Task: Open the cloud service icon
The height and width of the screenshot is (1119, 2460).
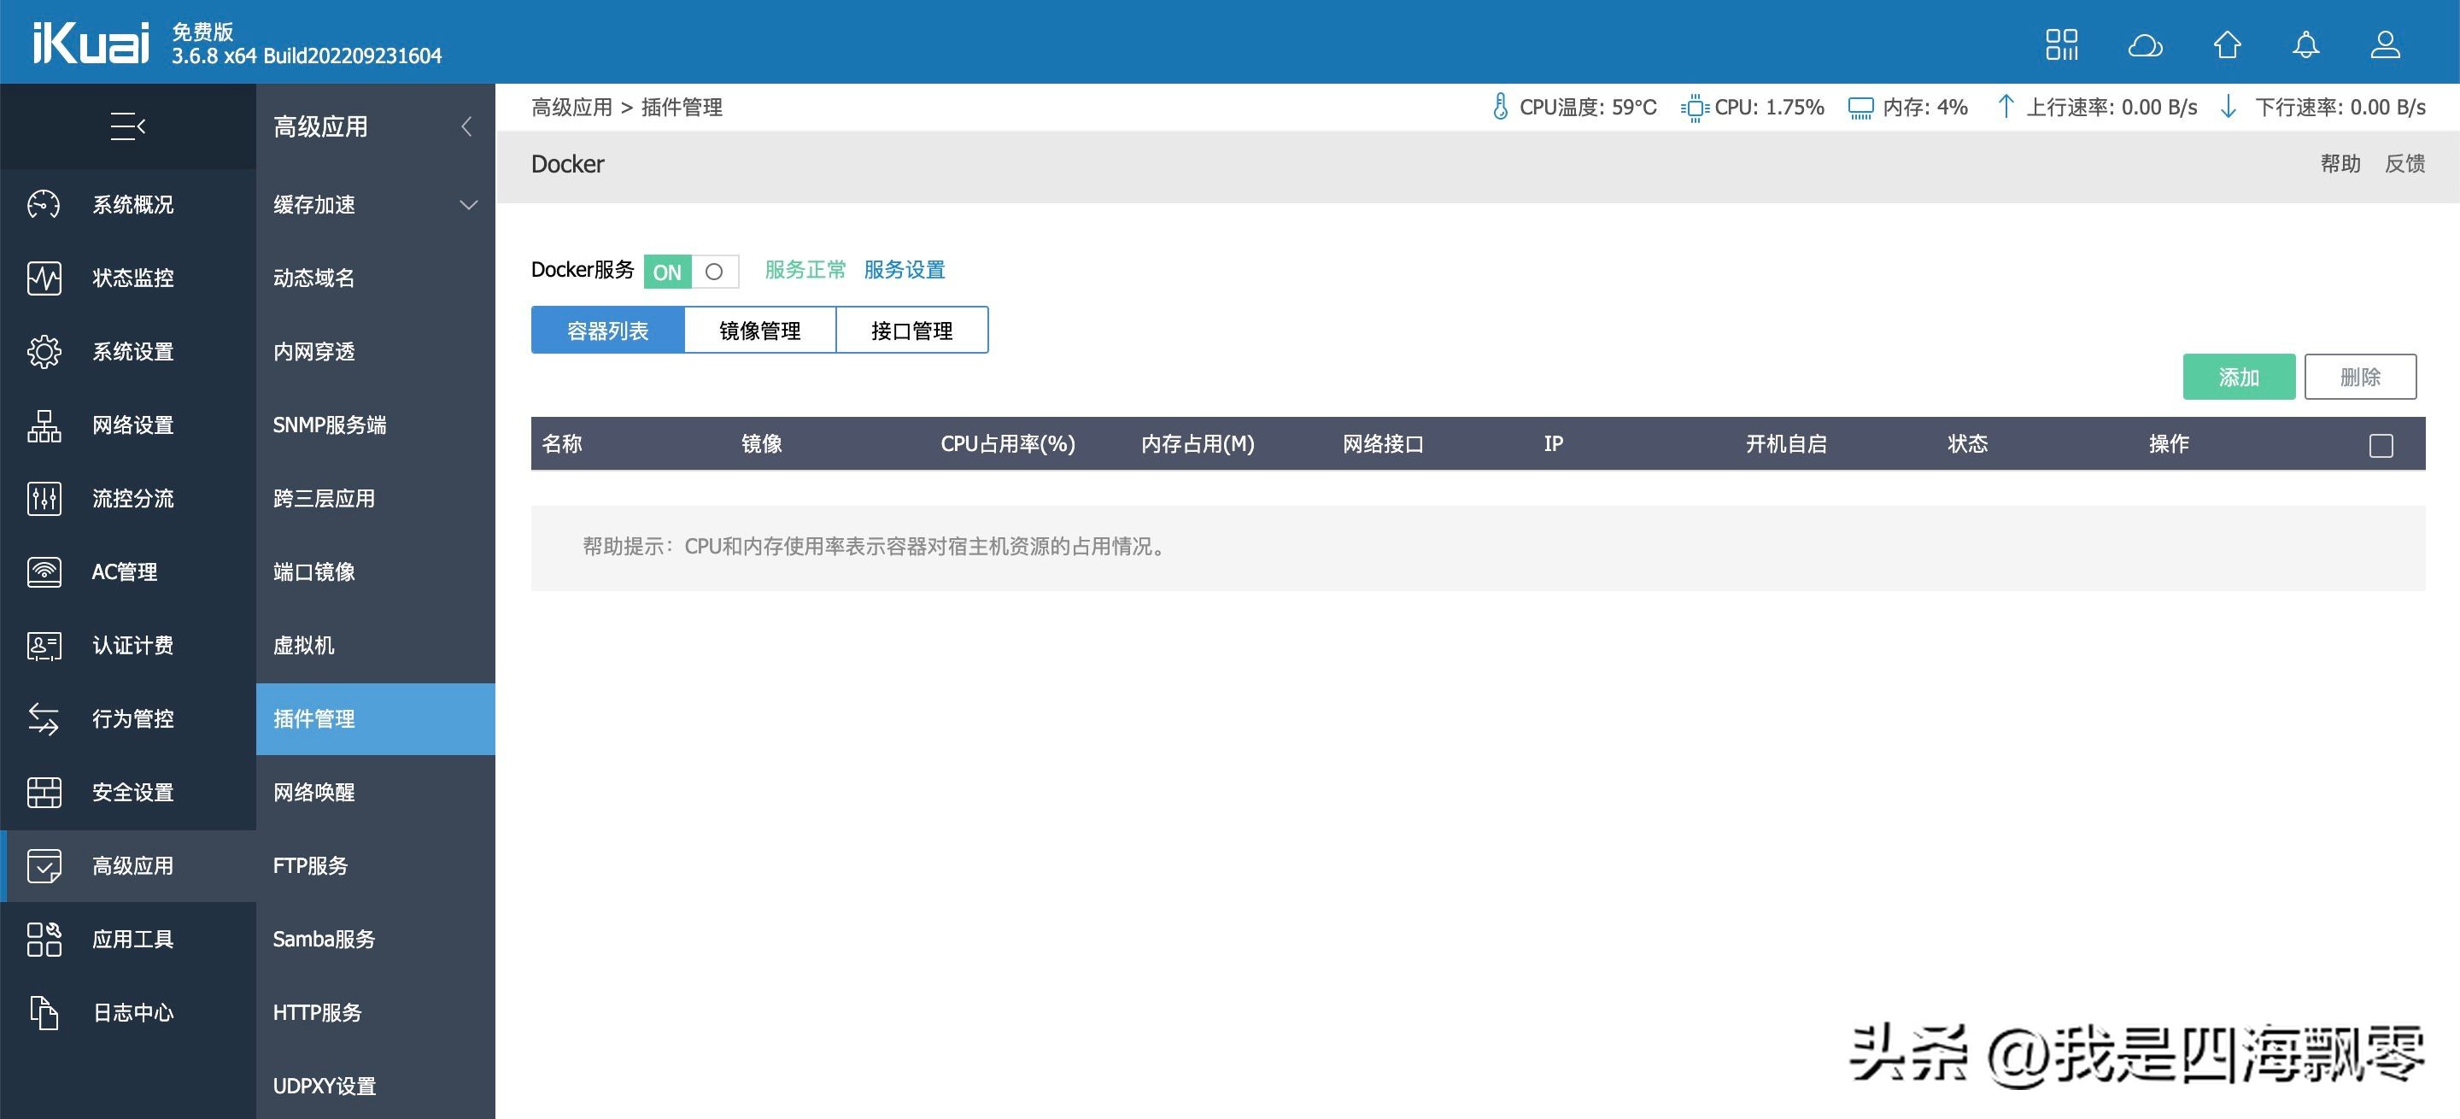Action: point(2145,44)
